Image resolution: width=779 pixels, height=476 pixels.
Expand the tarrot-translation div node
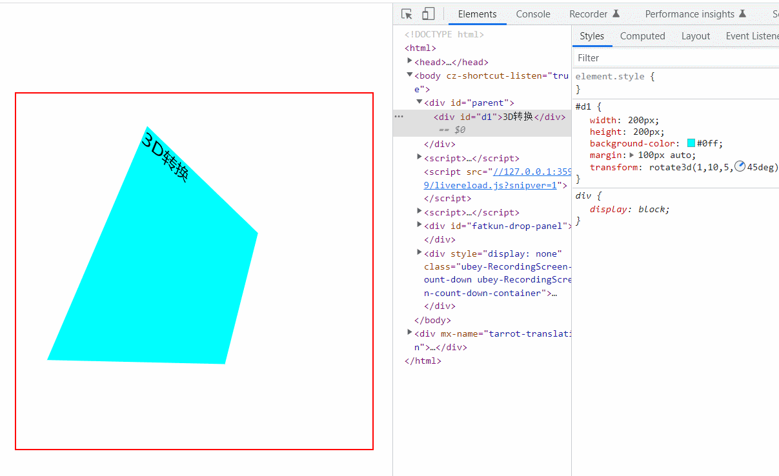(x=410, y=332)
